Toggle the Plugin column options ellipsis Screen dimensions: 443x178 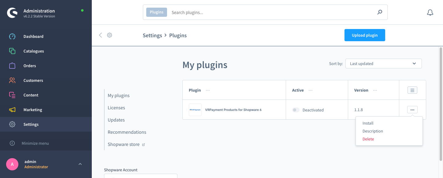[208, 90]
